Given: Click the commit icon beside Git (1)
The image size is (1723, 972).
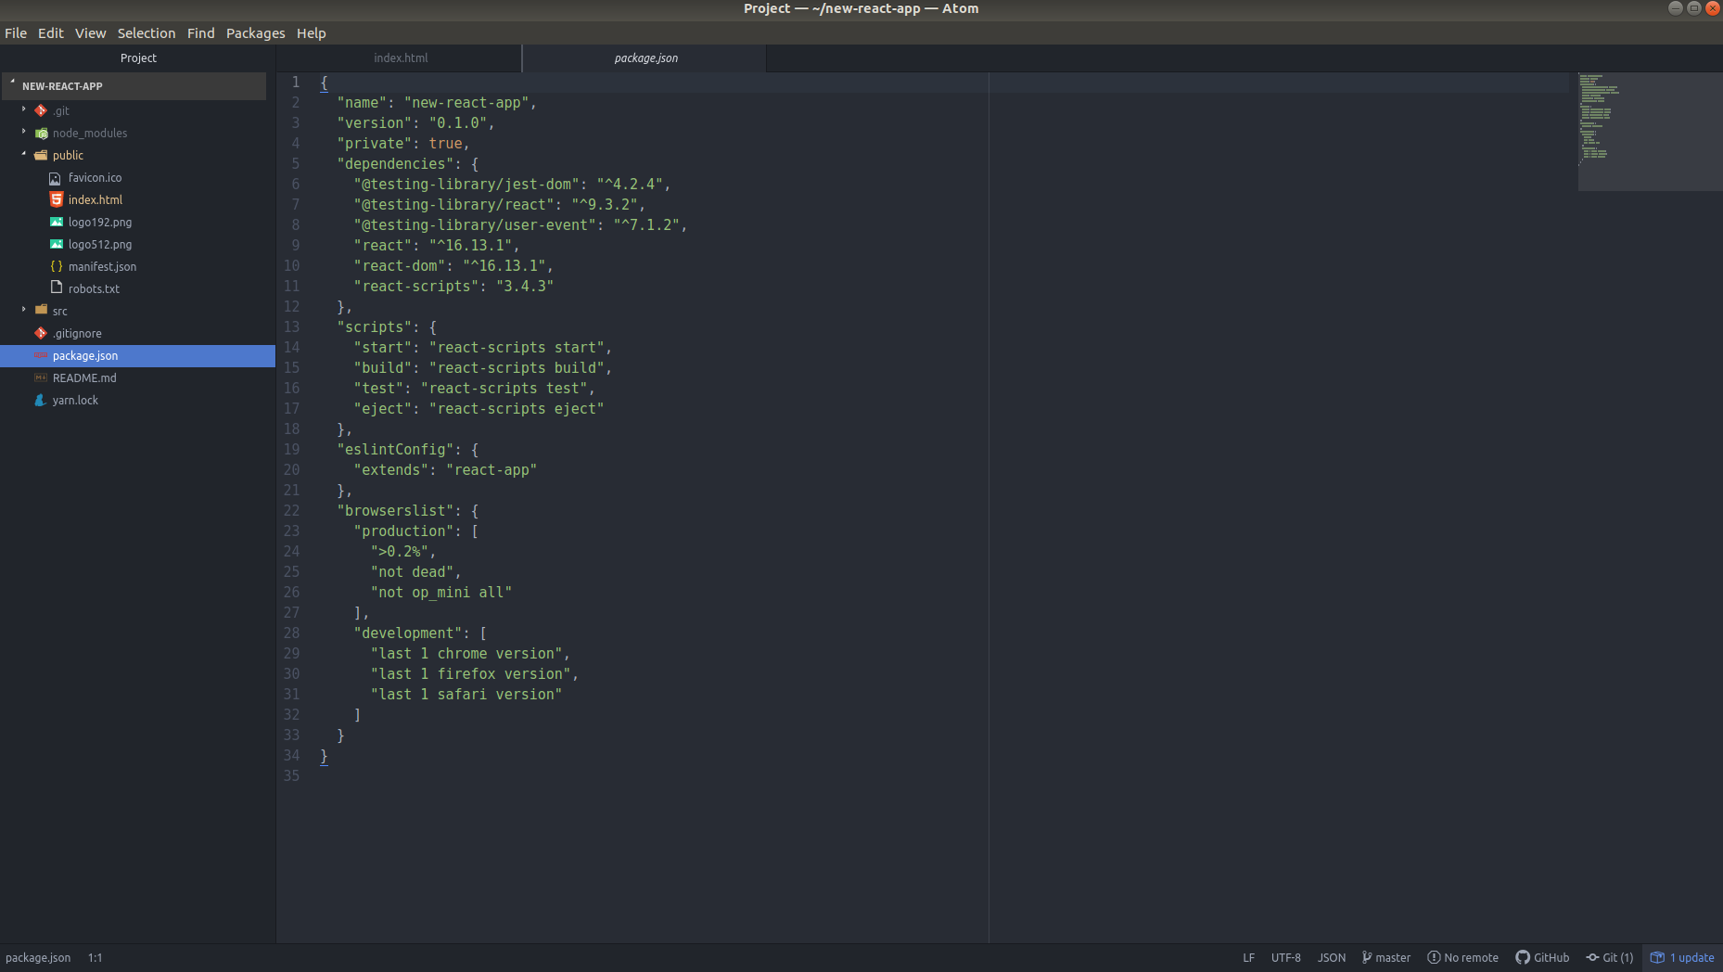Looking at the screenshot, I should click(x=1593, y=957).
